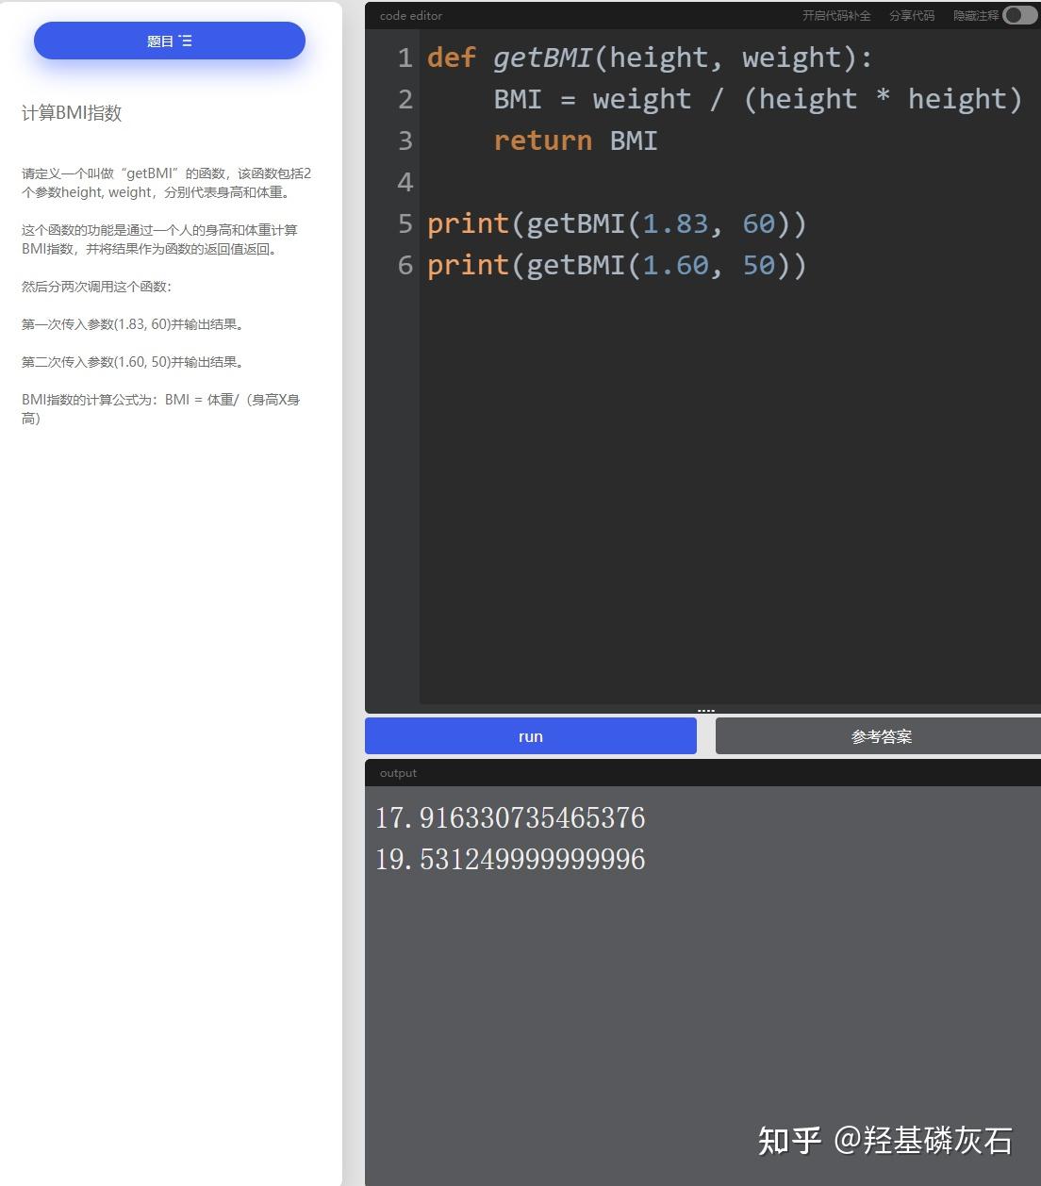Click the second output value 19.531249999999996

point(509,859)
